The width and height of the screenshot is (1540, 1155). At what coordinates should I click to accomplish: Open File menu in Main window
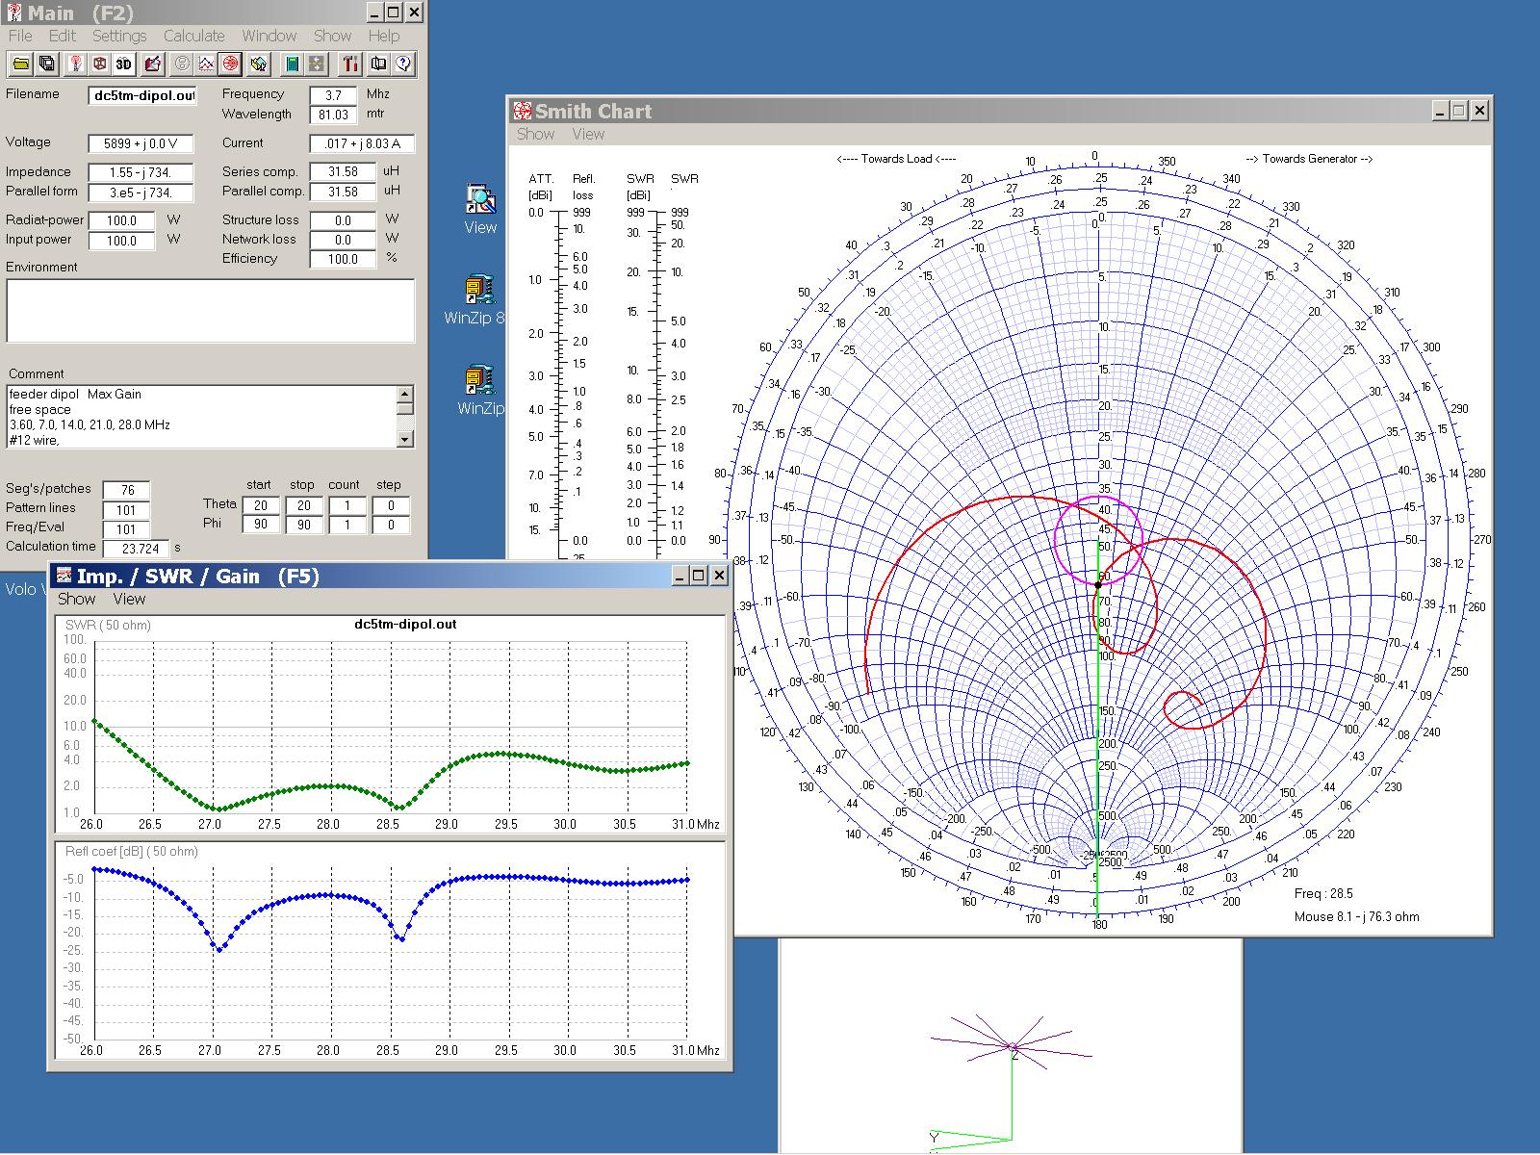20,36
